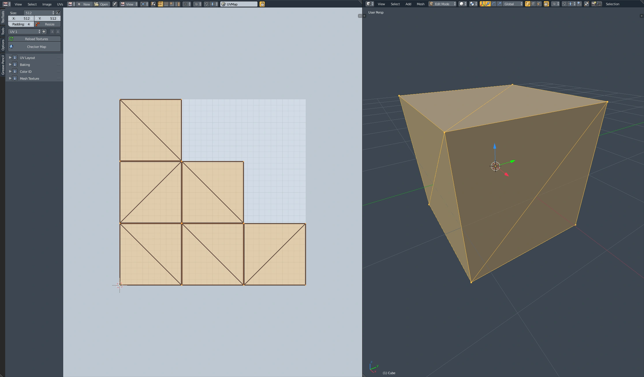This screenshot has width=644, height=377.
Task: Pin the image with the pin icon
Action: click(x=115, y=4)
